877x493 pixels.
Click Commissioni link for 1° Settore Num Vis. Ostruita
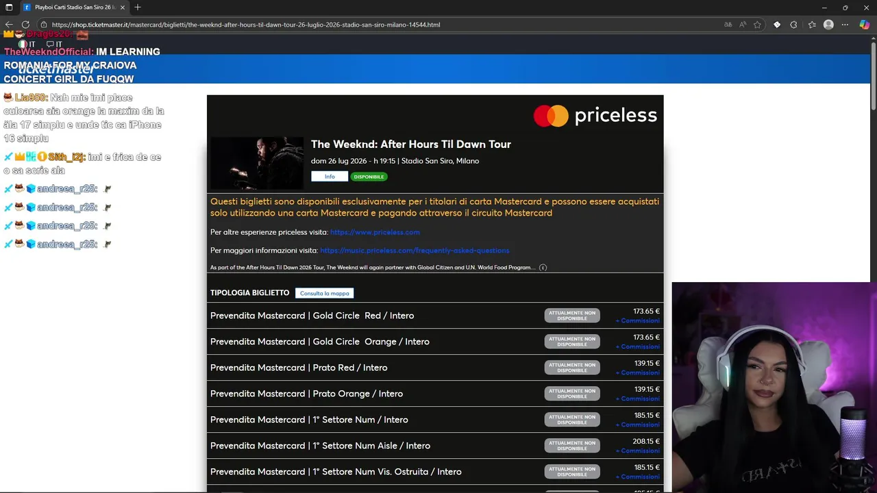pyautogui.click(x=638, y=477)
